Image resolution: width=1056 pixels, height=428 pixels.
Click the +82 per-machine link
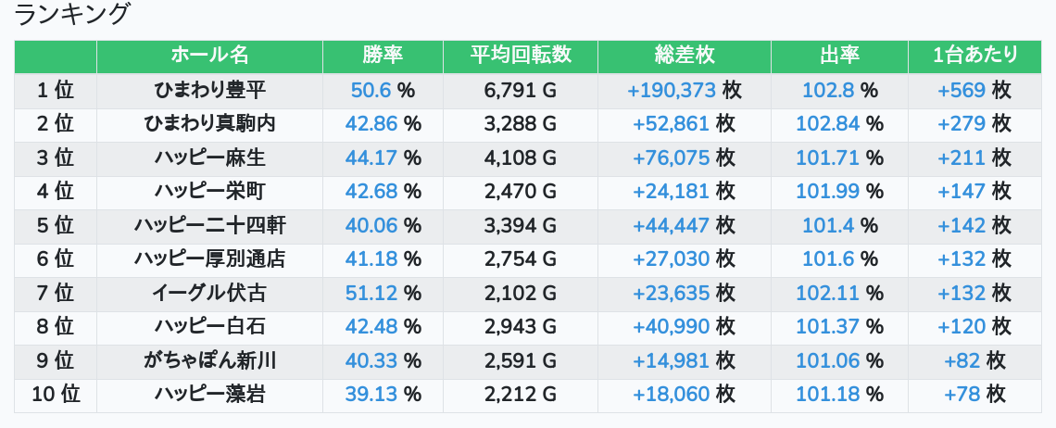click(962, 361)
